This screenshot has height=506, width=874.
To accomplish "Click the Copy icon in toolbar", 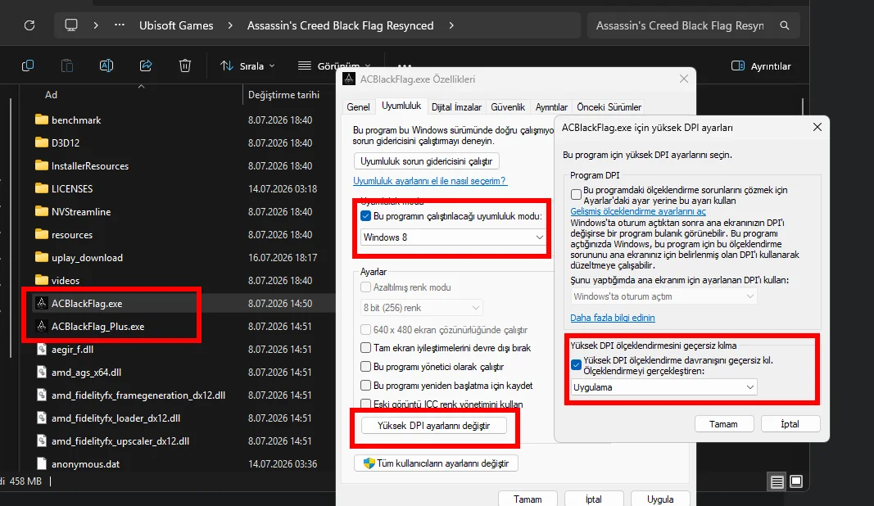I will point(27,66).
